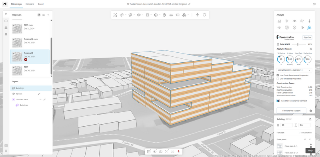Swap the Untitled base layer
Image resolution: width=320 pixels, height=157 pixels.
(x=40, y=99)
